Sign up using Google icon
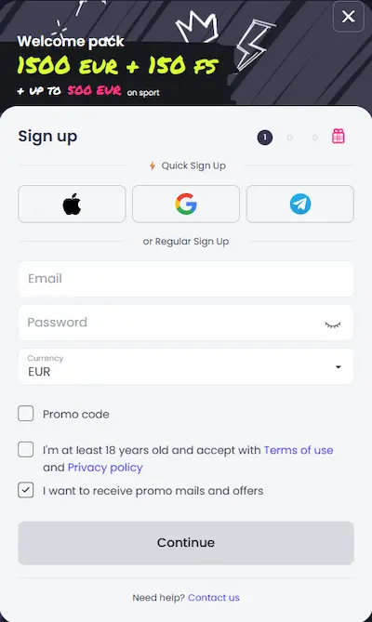This screenshot has height=622, width=372. tap(186, 204)
